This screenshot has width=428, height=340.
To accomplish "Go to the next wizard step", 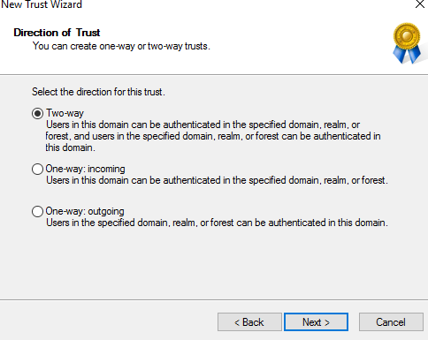I will coord(316,322).
